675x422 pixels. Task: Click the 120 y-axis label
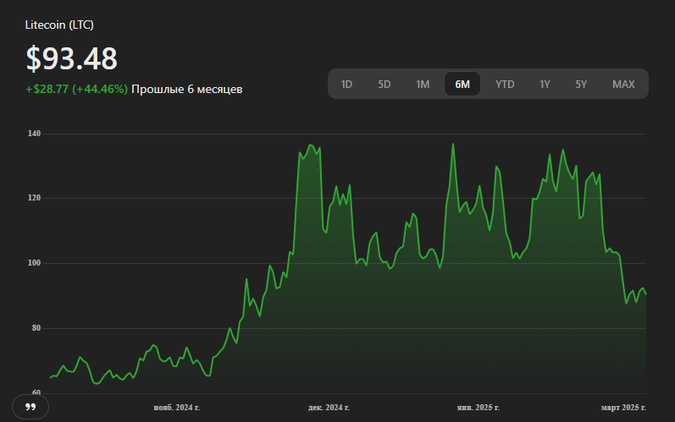click(34, 198)
